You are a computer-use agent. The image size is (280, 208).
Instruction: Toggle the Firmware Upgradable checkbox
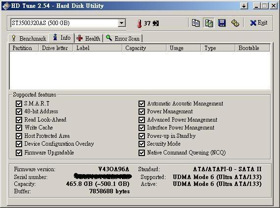pos(19,153)
